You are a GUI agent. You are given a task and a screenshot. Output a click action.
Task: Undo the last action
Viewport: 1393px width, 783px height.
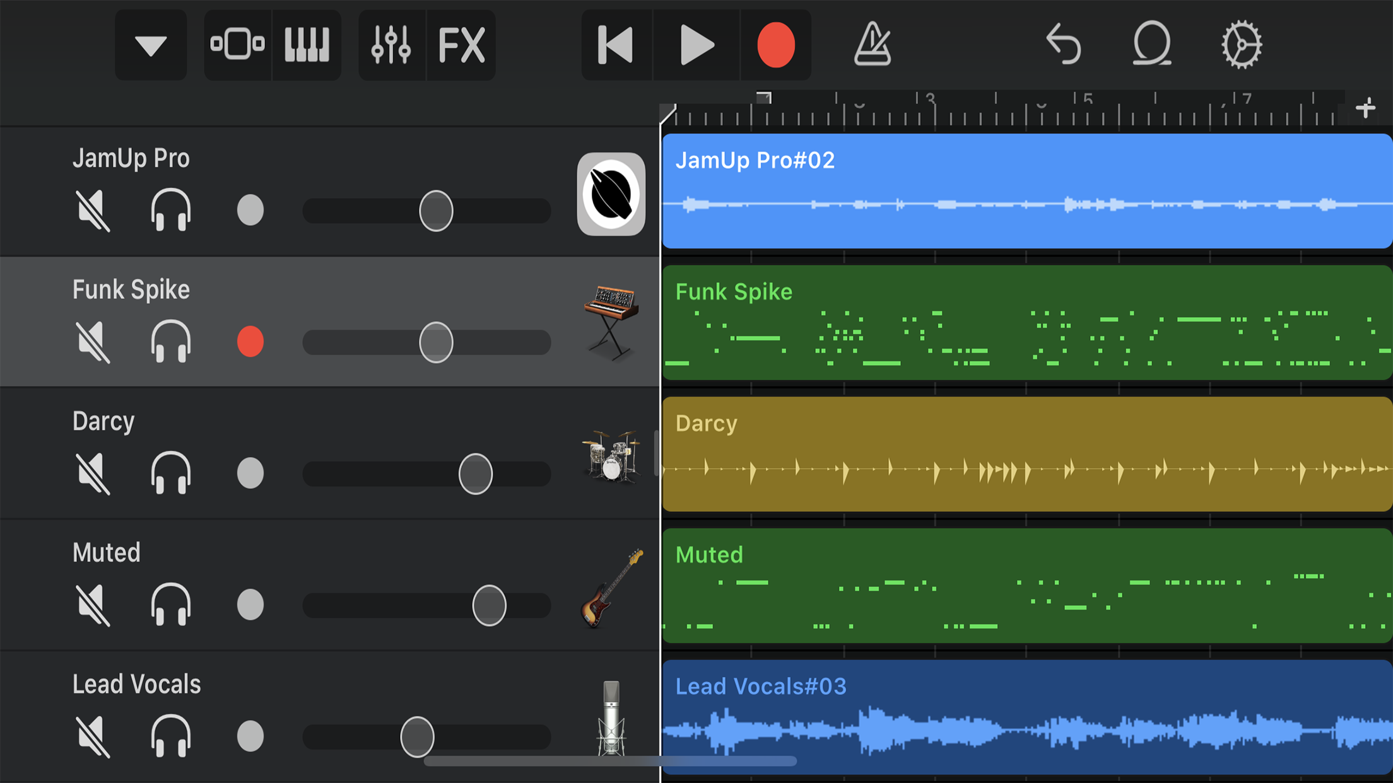tap(1064, 45)
